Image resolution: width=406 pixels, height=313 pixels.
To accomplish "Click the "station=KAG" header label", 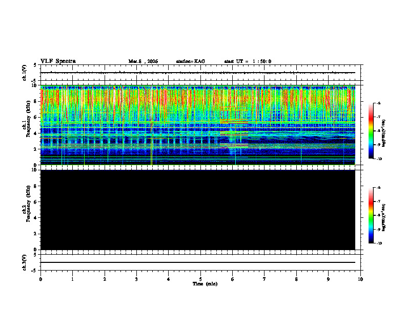I will (x=191, y=61).
